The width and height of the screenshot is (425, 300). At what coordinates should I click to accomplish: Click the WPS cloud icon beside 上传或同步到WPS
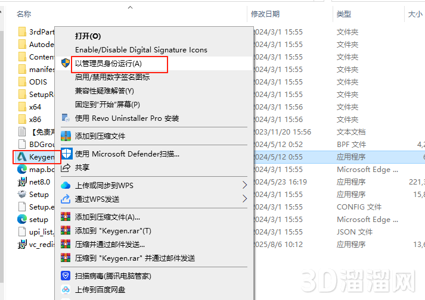click(66, 186)
